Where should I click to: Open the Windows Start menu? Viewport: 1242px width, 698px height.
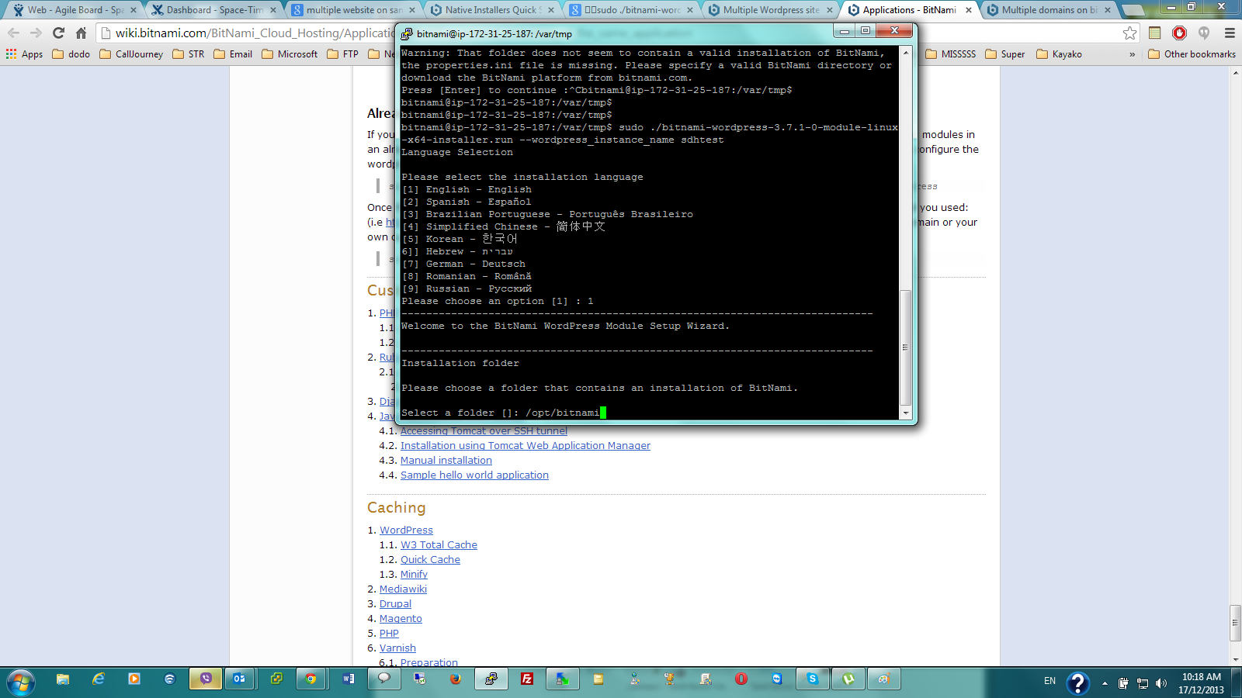point(21,681)
